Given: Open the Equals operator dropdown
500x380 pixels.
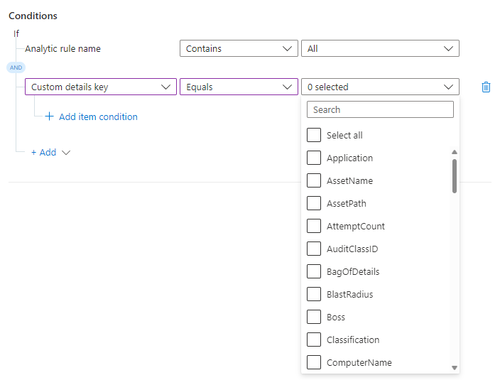Looking at the screenshot, I should (238, 87).
